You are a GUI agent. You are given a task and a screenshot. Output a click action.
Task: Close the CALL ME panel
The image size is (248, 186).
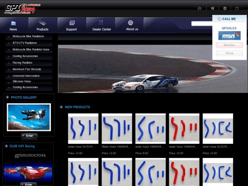[229, 53]
